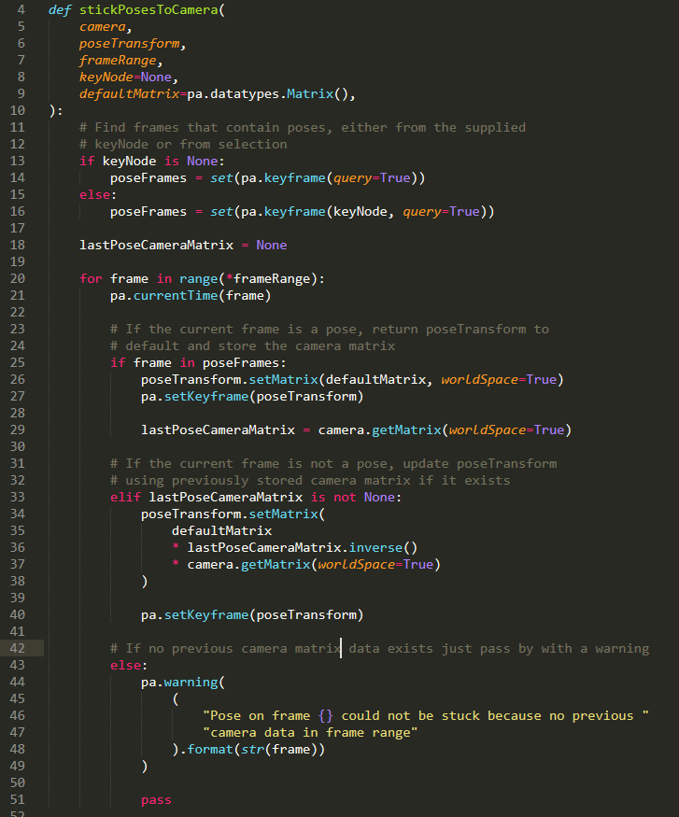Click camera.getMatrix assignment on line 29
This screenshot has height=817, width=679.
click(356, 430)
